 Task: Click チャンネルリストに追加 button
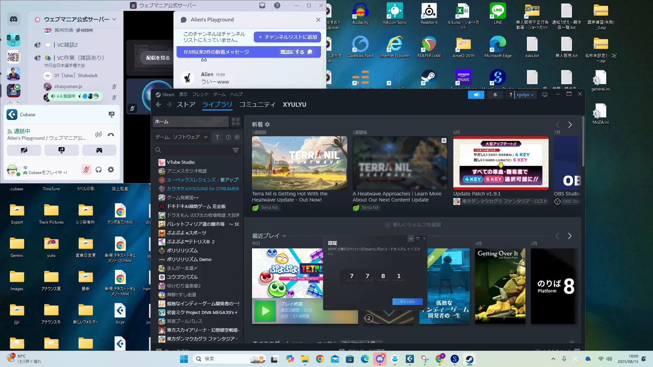[x=287, y=37]
